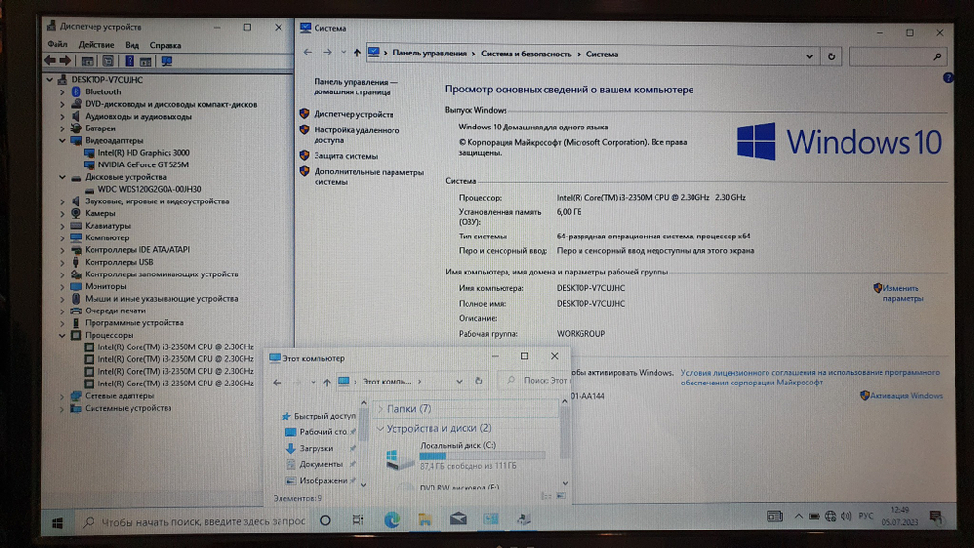Click Активация Windows link
Screen dimensions: 974x548
tap(906, 396)
